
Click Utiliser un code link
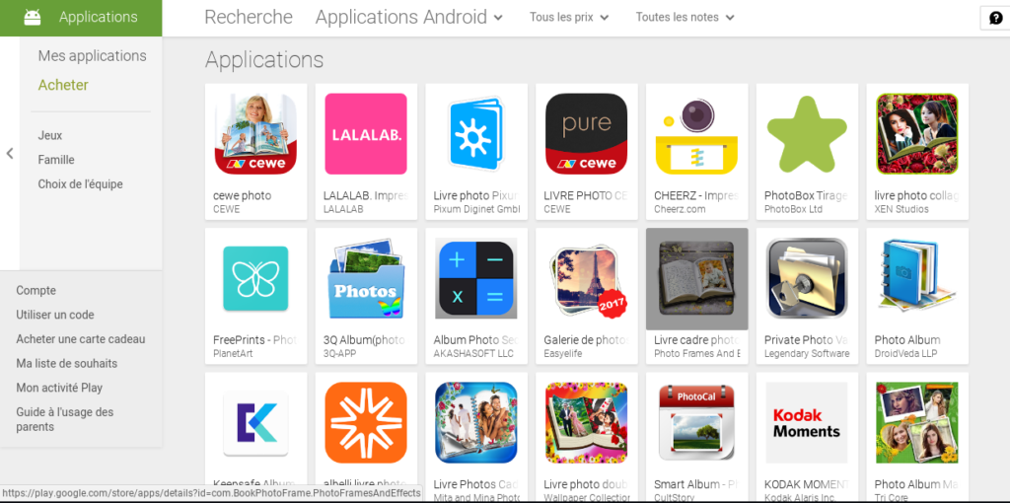pyautogui.click(x=55, y=315)
